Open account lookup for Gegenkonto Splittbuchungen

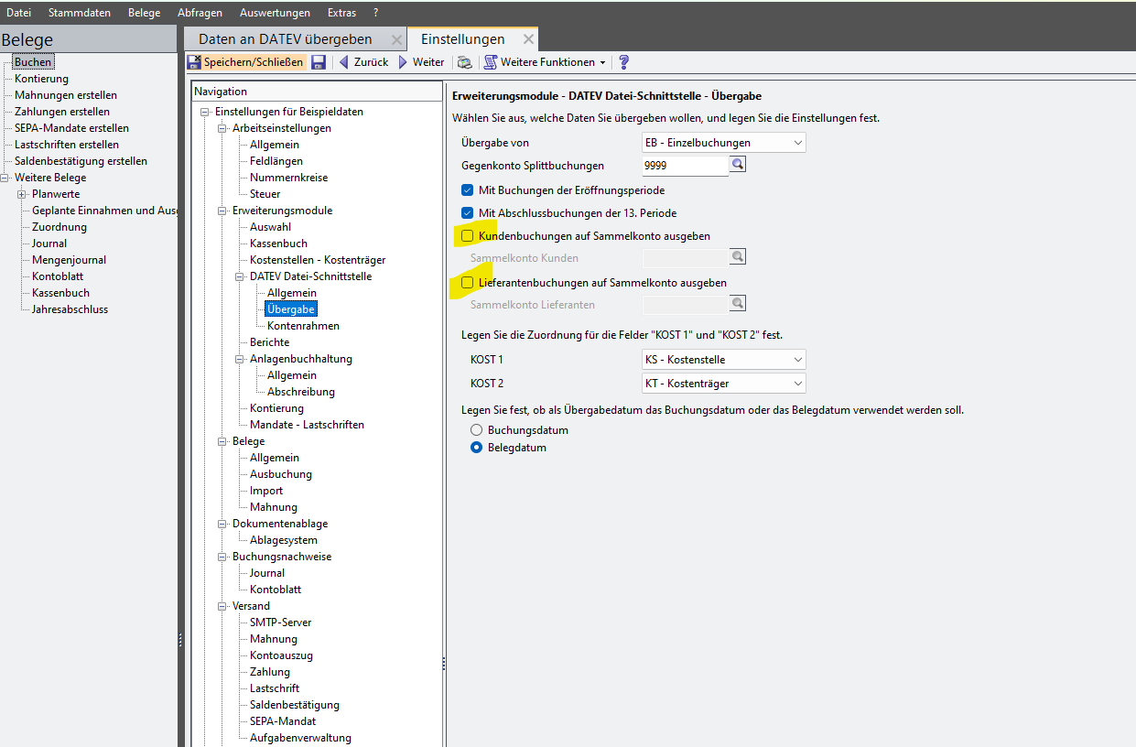pos(738,165)
